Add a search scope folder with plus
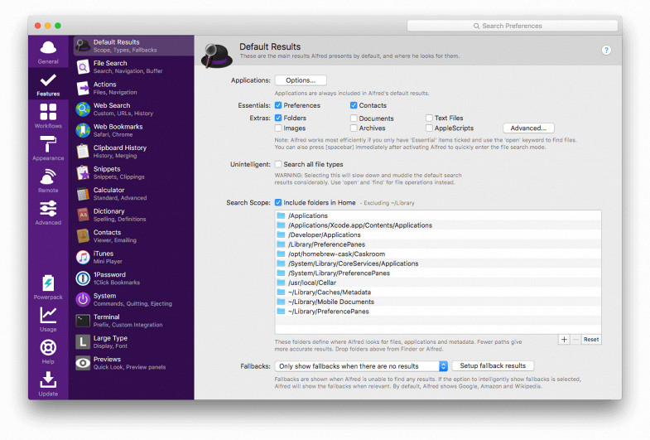The height and width of the screenshot is (440, 650). [564, 339]
